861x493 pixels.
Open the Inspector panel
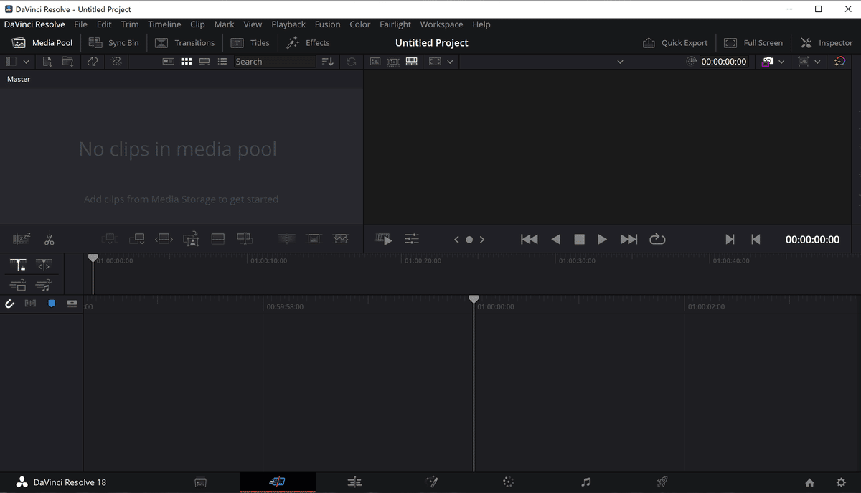tap(827, 43)
